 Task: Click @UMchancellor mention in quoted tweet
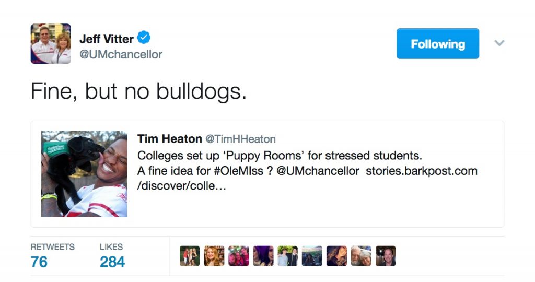pyautogui.click(x=318, y=171)
